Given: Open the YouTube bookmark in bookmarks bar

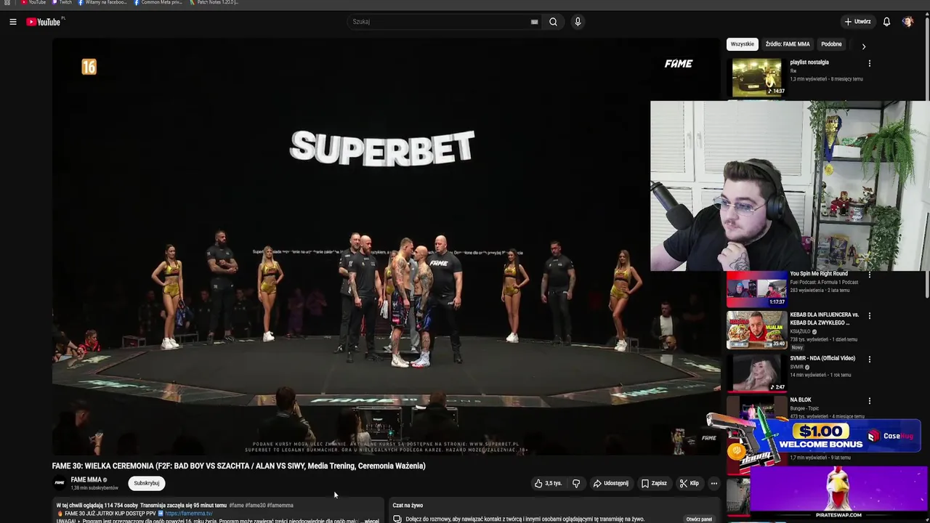Looking at the screenshot, I should [33, 2].
